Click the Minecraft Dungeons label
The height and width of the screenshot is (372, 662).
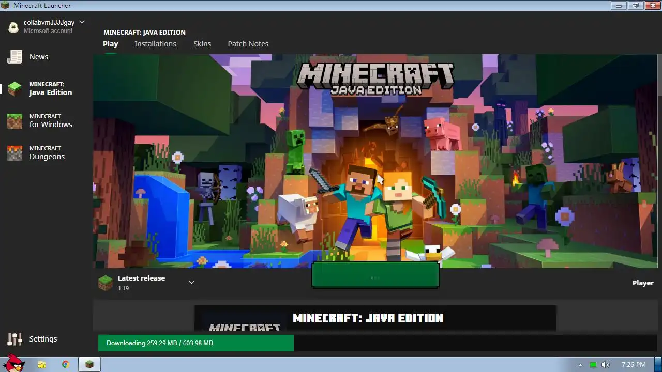click(47, 152)
